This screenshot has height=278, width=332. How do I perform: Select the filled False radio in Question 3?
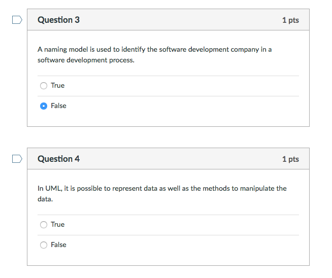pyautogui.click(x=44, y=106)
